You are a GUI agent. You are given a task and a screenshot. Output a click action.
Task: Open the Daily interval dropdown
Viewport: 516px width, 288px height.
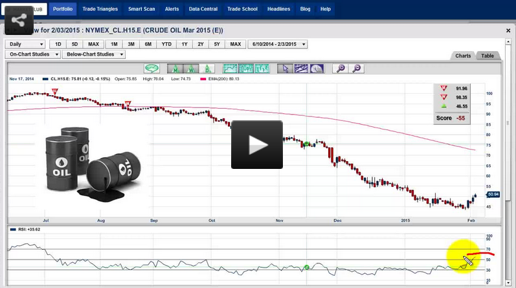[25, 44]
